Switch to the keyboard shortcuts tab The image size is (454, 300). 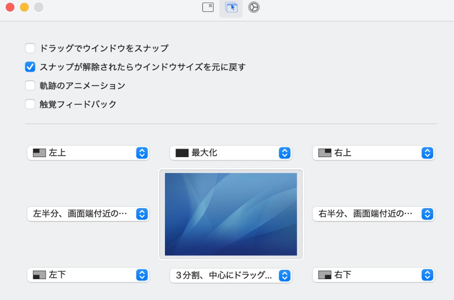[207, 8]
